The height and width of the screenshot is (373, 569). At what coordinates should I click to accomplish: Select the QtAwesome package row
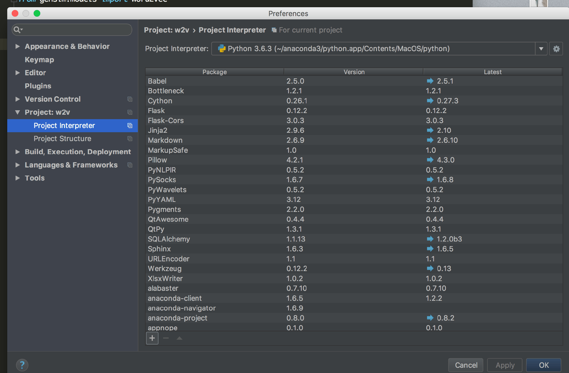(354, 219)
